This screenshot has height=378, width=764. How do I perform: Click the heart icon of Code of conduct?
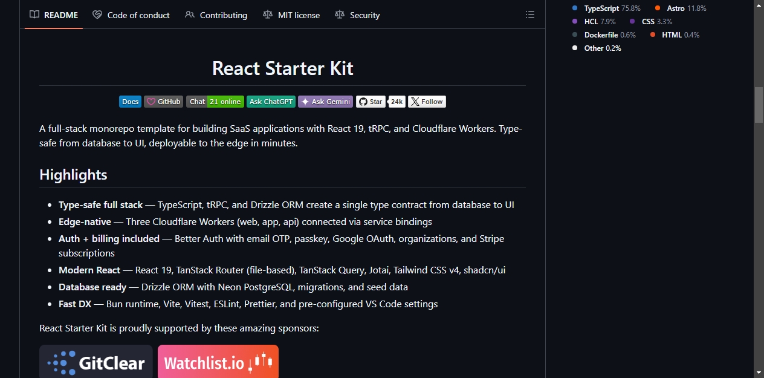(x=97, y=15)
